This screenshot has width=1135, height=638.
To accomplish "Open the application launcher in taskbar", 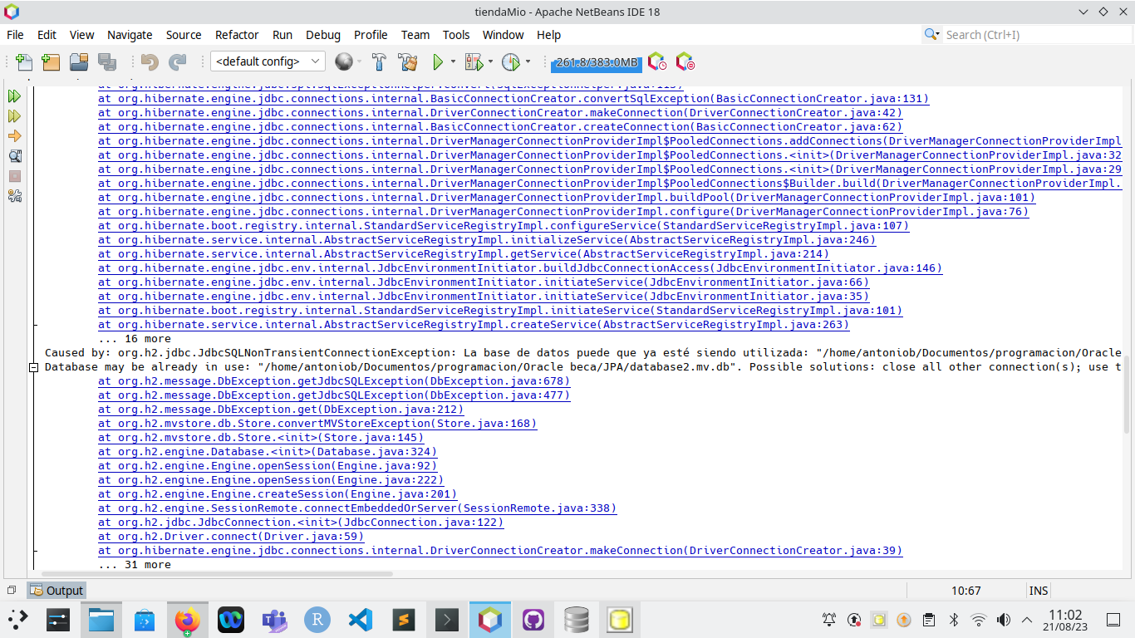I will 18,619.
